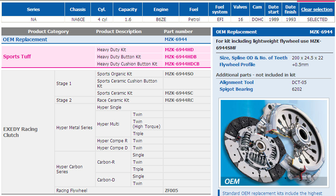Click the Racing Flywheel row label
This screenshot has width=336, height=196.
click(x=72, y=190)
